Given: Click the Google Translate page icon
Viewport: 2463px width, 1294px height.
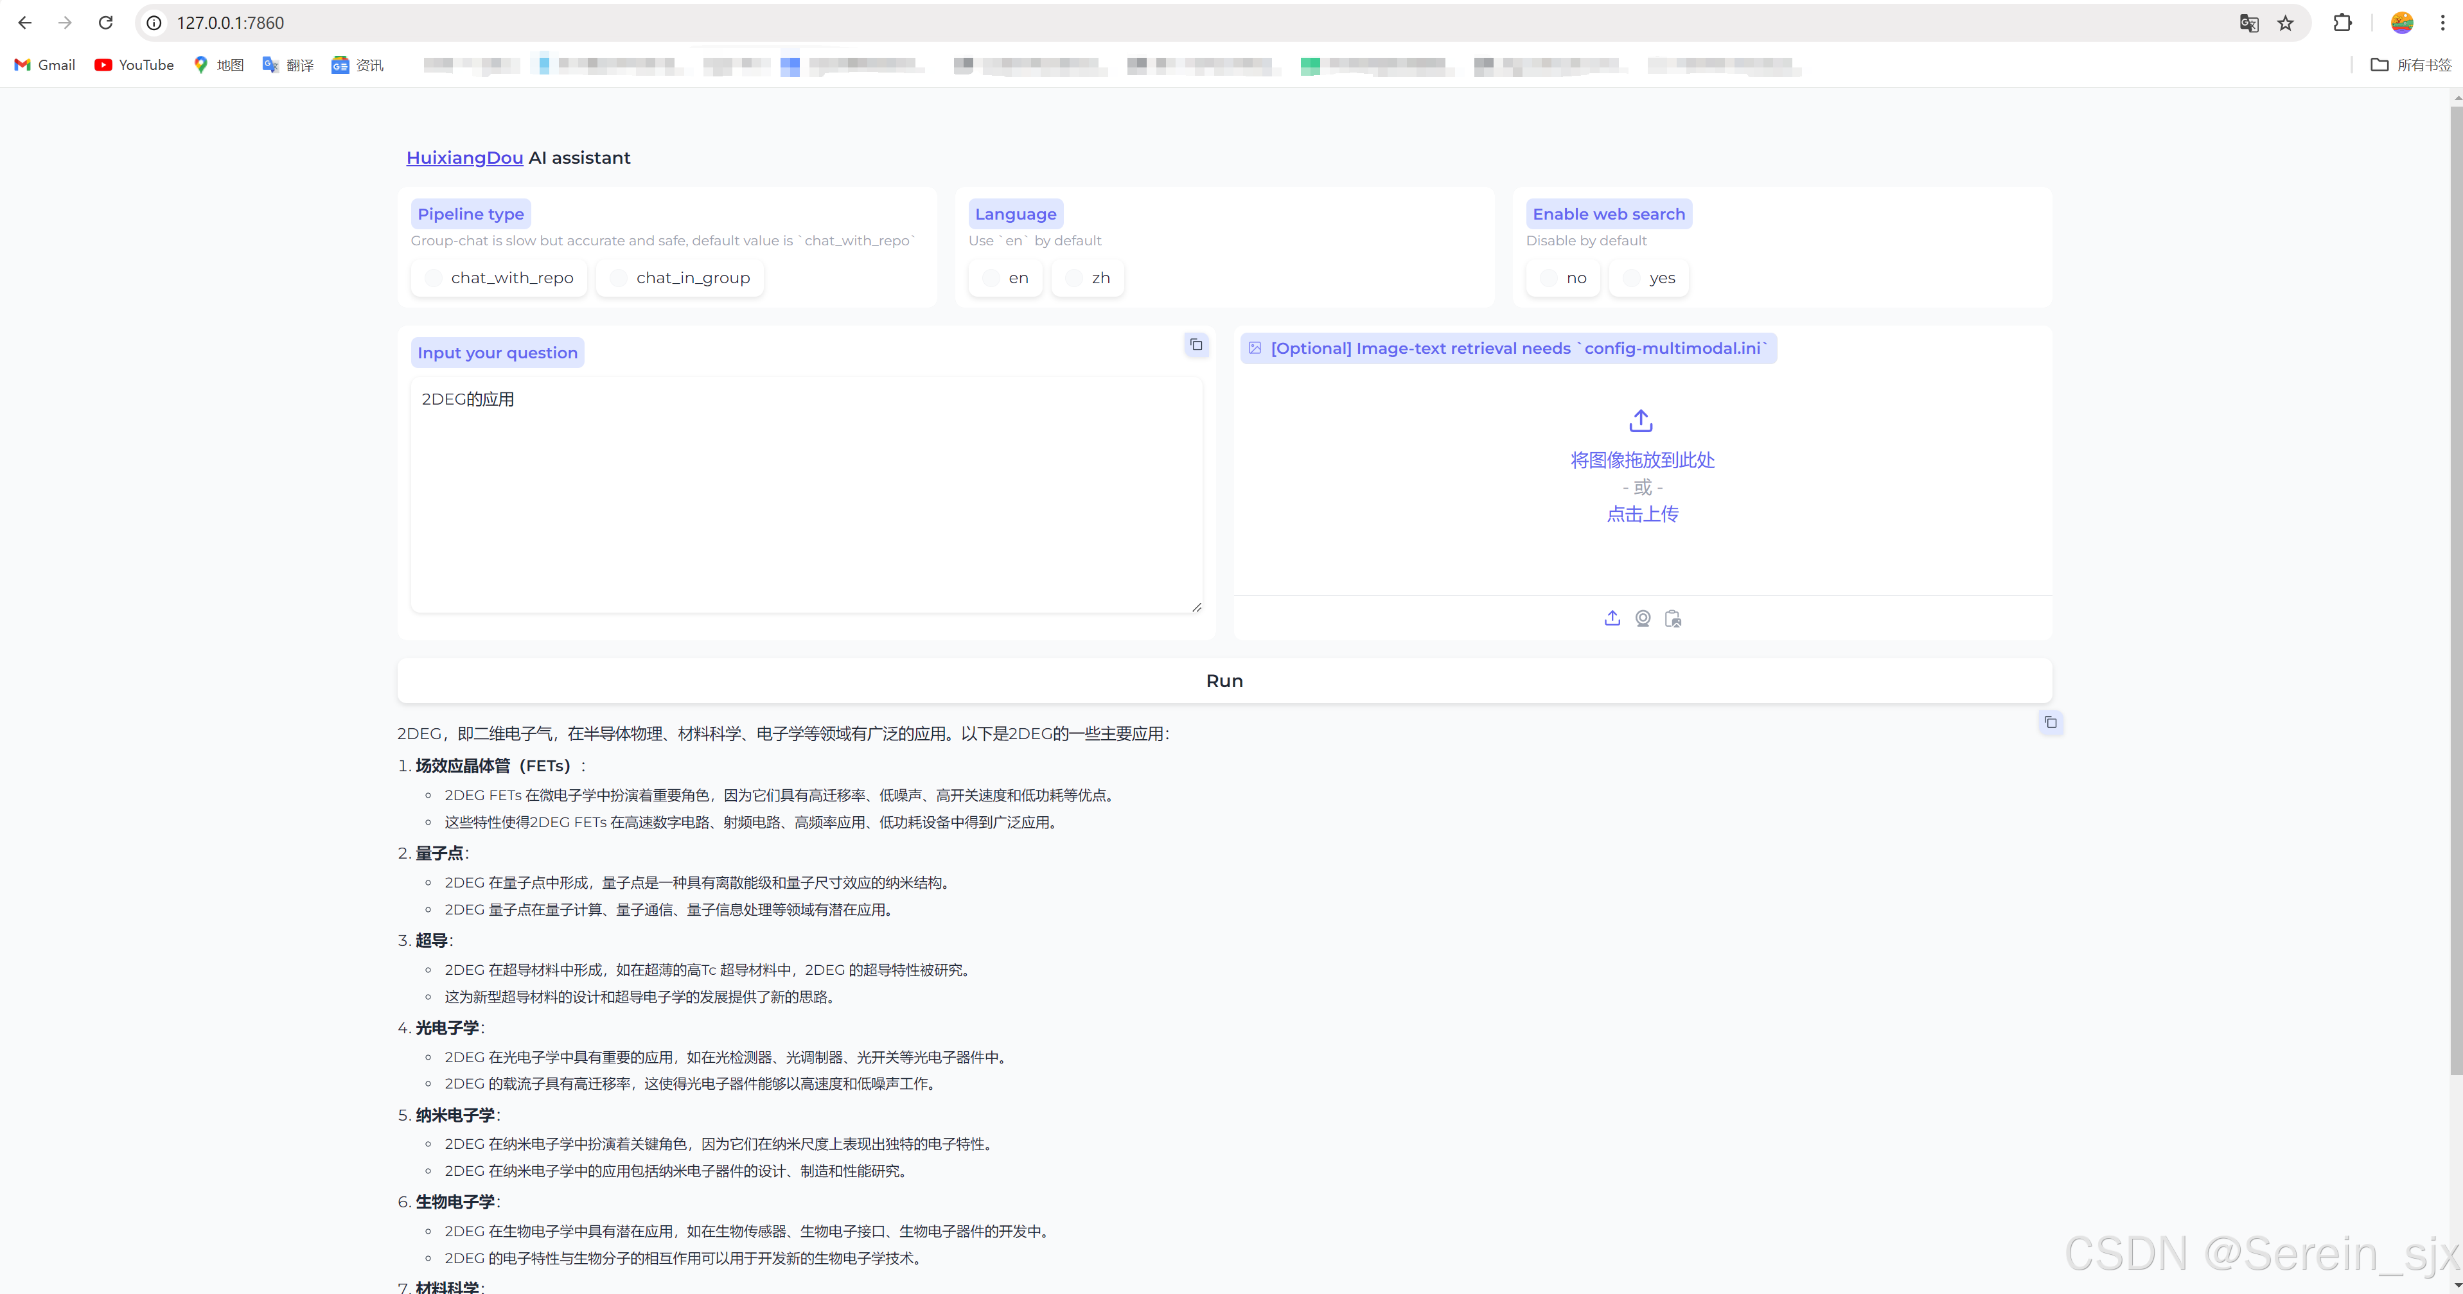Looking at the screenshot, I should point(2248,23).
